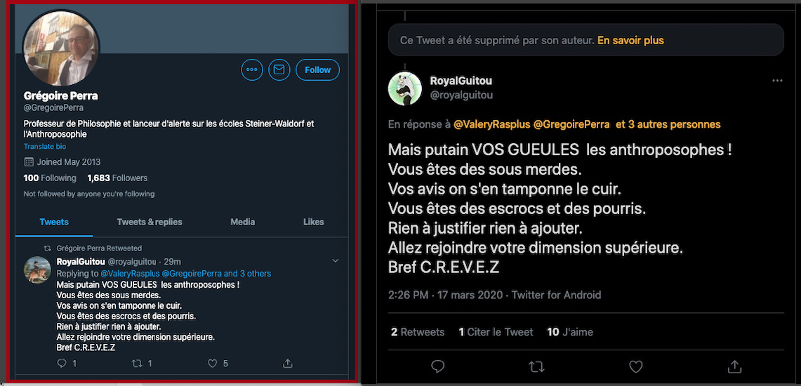The height and width of the screenshot is (386, 801).
Task: Click the En savoir plus link
Action: pyautogui.click(x=630, y=40)
